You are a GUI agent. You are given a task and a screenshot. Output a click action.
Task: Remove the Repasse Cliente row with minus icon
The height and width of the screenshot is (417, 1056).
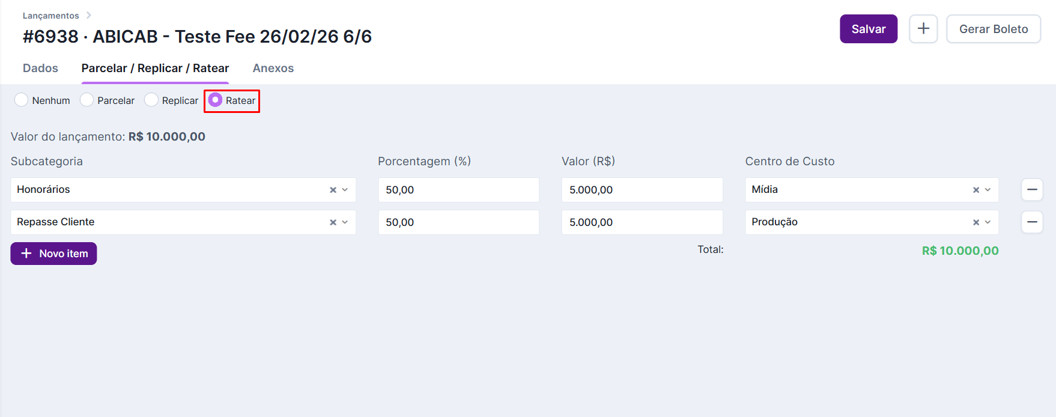[1032, 222]
